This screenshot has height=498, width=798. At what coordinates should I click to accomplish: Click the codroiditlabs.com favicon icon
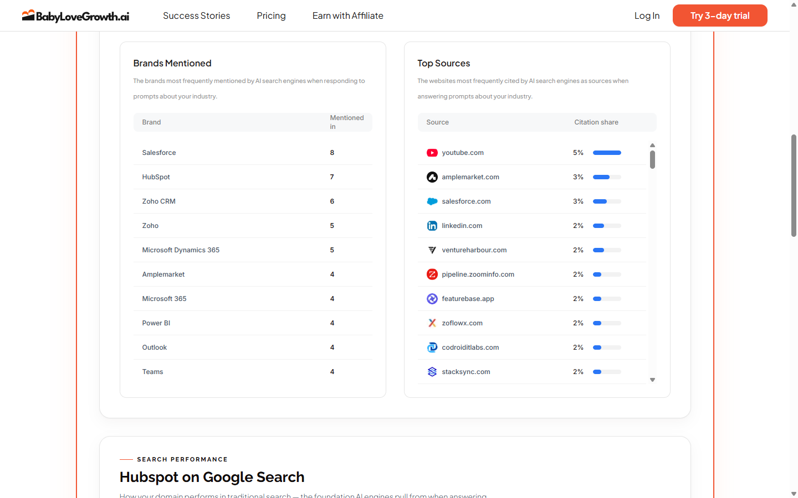click(432, 347)
